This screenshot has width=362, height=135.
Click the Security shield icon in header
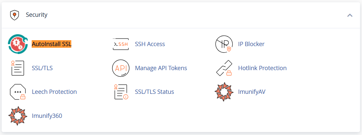click(x=14, y=15)
